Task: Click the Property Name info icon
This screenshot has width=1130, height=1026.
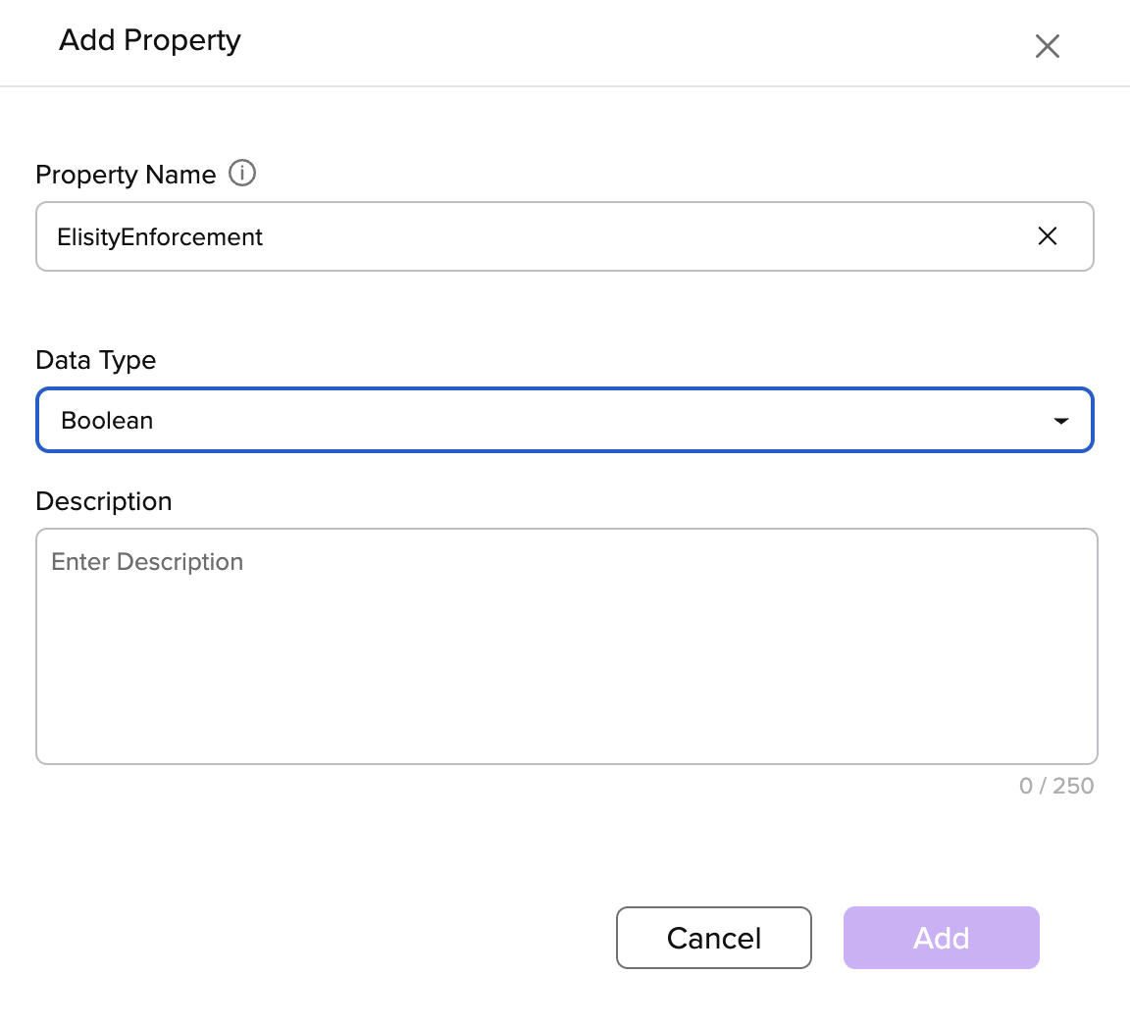Action: [242, 174]
